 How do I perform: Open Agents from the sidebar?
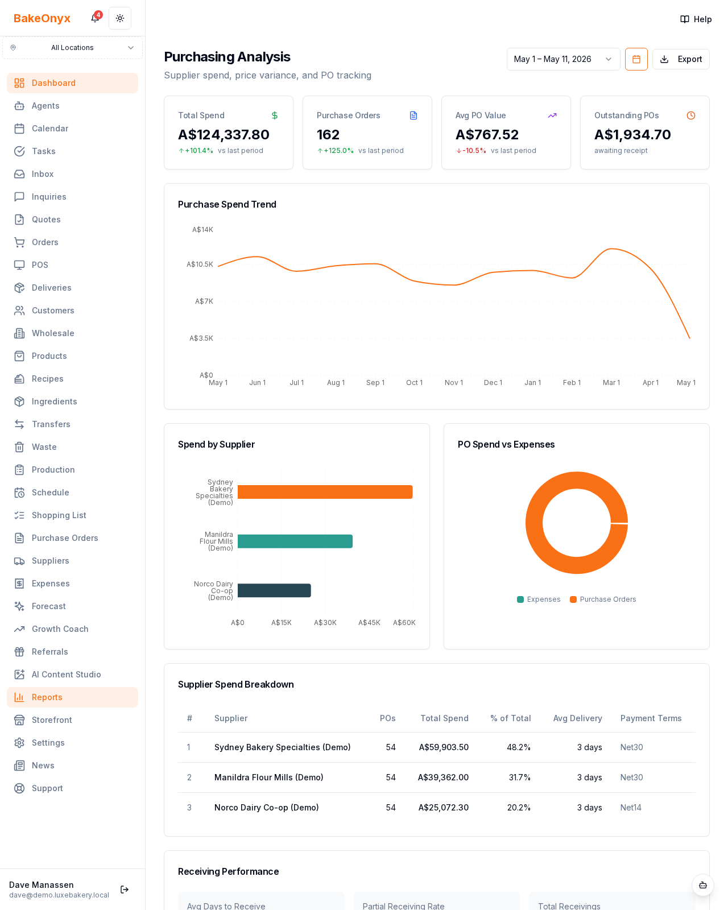(x=72, y=106)
